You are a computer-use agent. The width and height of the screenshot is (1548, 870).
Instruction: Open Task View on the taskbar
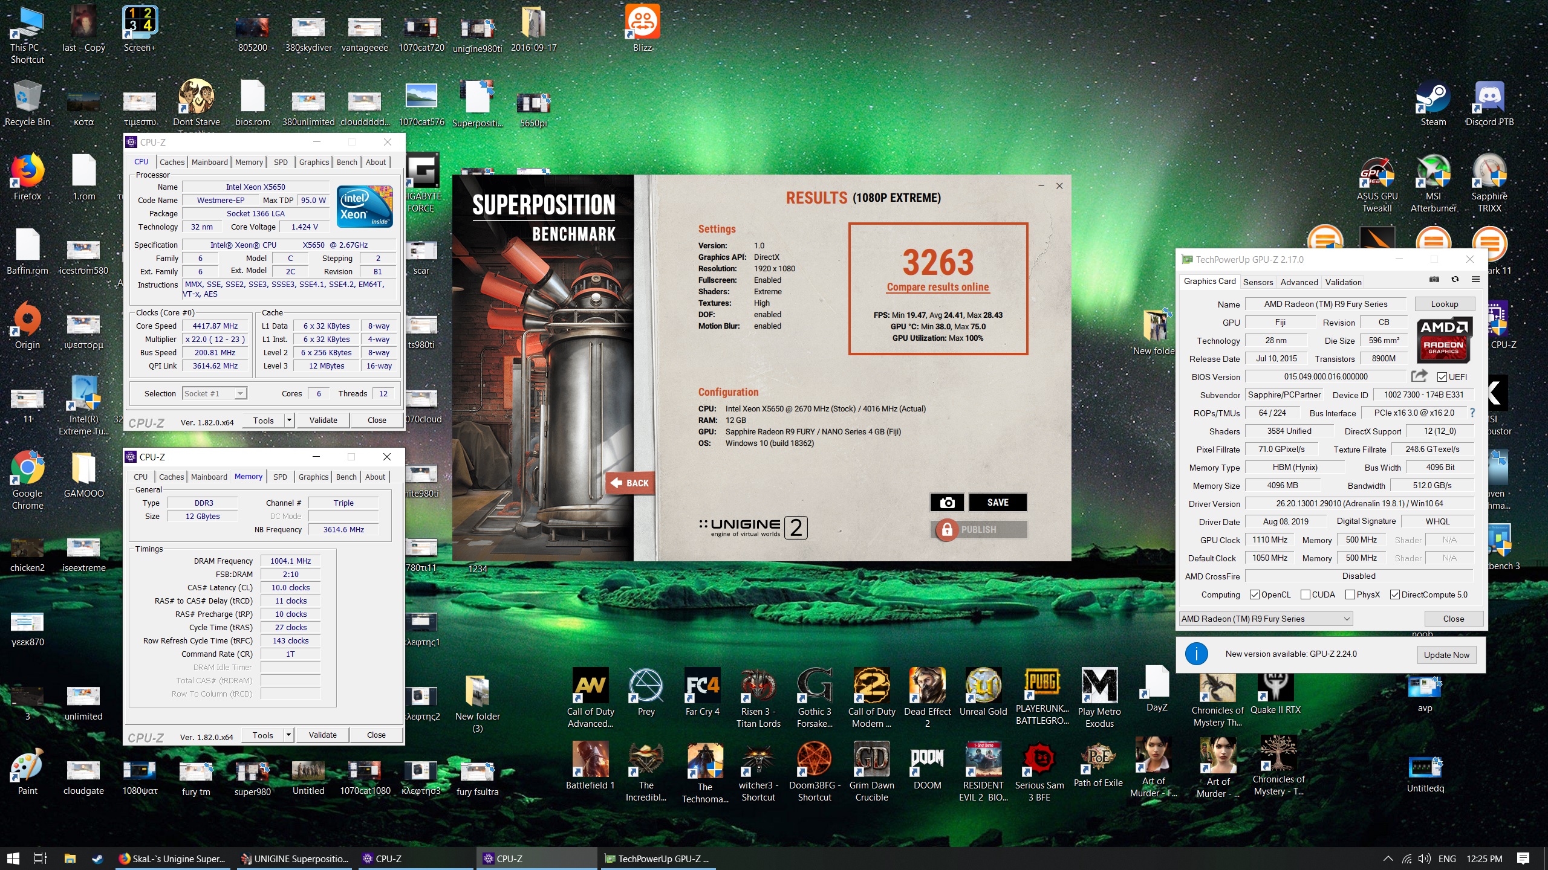(41, 859)
